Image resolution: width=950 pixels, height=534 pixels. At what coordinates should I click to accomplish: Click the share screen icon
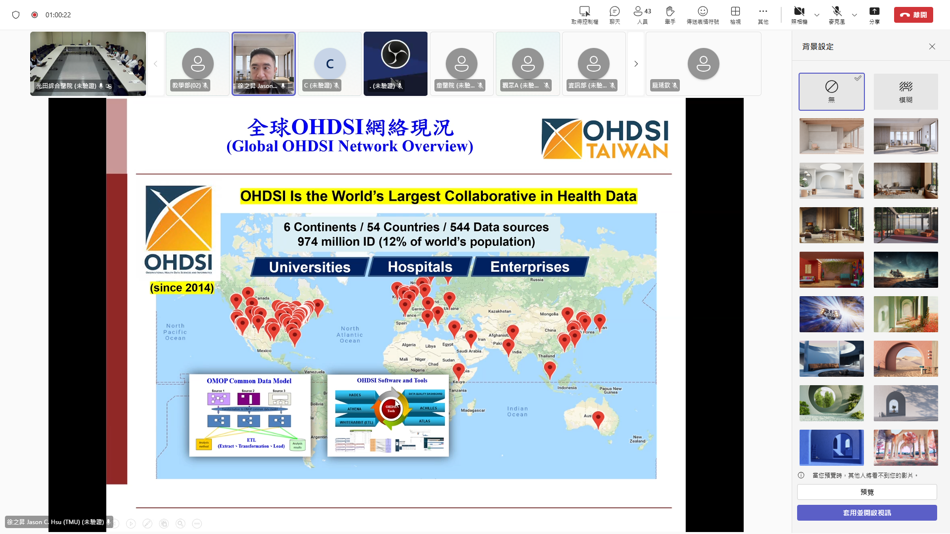click(x=874, y=14)
